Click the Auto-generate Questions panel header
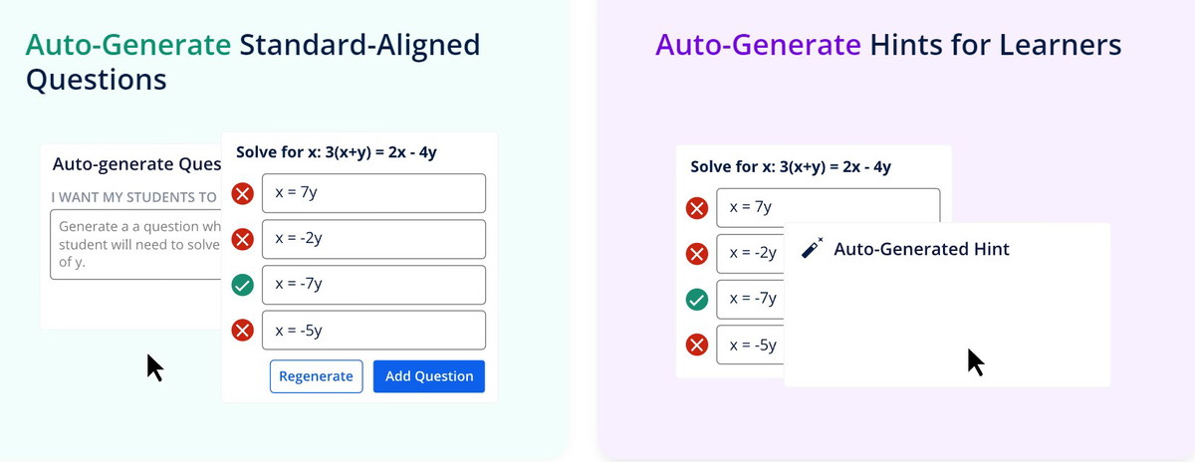The height and width of the screenshot is (462, 1195). (136, 164)
